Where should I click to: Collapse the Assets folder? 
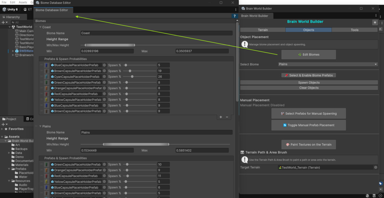pos(2,137)
